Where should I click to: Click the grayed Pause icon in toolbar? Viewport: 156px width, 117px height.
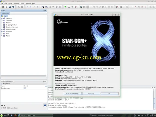(34, 7)
